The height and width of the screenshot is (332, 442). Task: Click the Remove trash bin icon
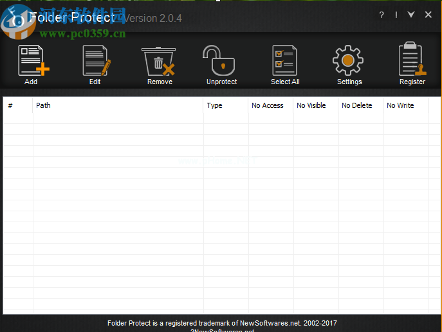click(159, 63)
